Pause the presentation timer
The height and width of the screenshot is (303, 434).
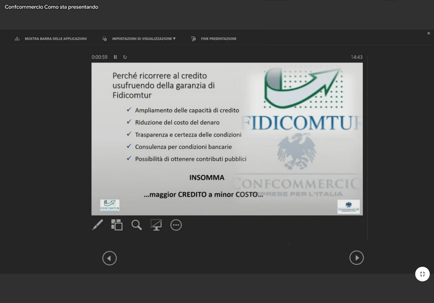[x=115, y=57]
